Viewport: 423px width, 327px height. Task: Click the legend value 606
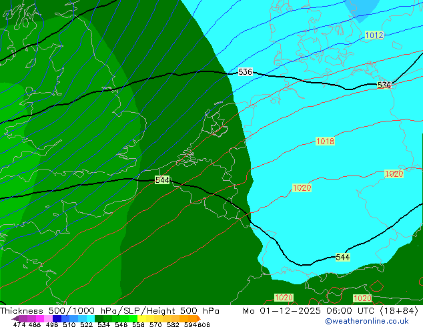pos(203,324)
